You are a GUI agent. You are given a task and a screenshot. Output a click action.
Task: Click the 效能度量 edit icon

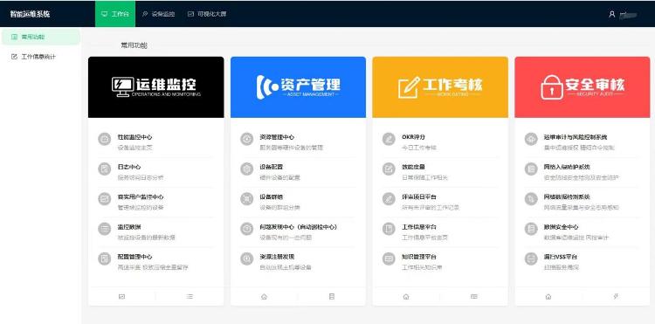pyautogui.click(x=389, y=169)
